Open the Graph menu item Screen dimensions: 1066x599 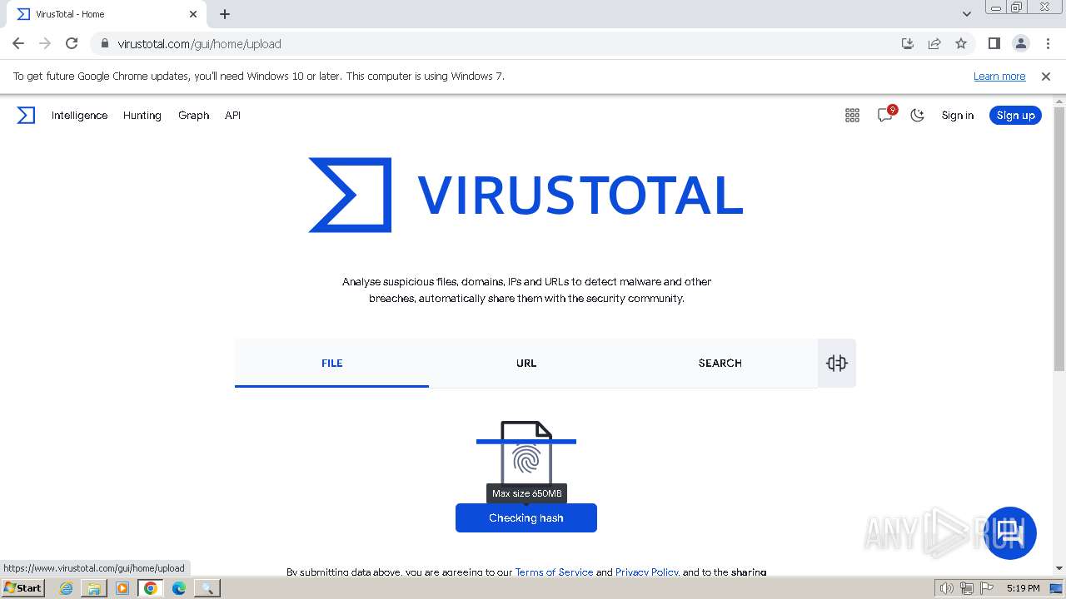tap(193, 116)
